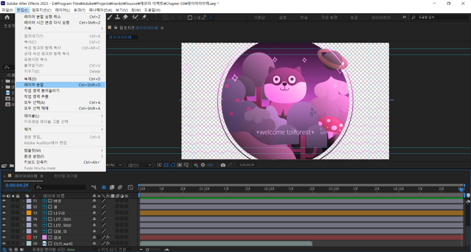Image resolution: width=471 pixels, height=252 pixels.
Task: Click the 02:00f mark on time ruler
Action: (x=269, y=189)
